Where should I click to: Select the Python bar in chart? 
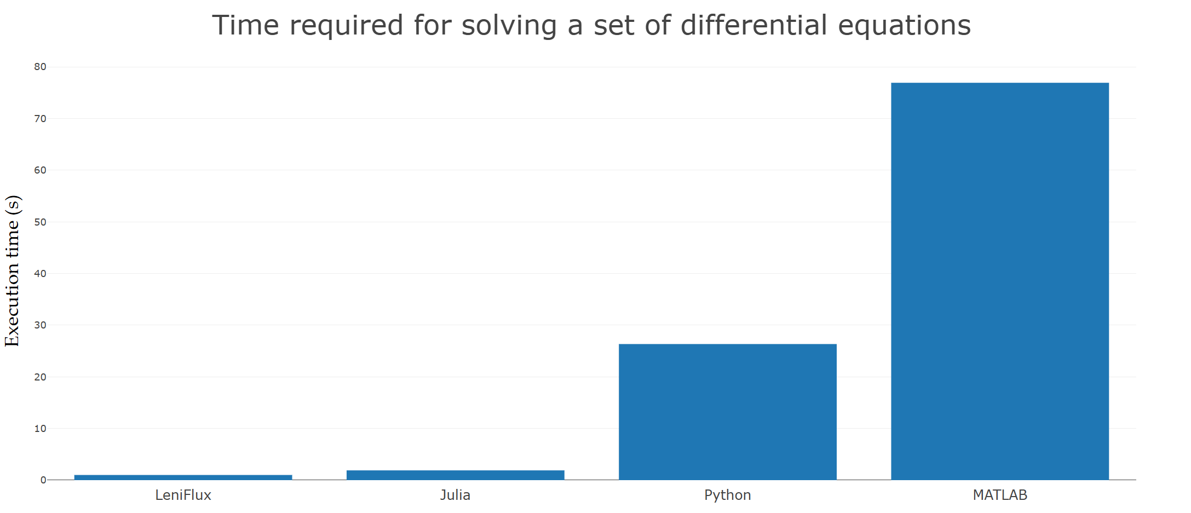click(727, 412)
